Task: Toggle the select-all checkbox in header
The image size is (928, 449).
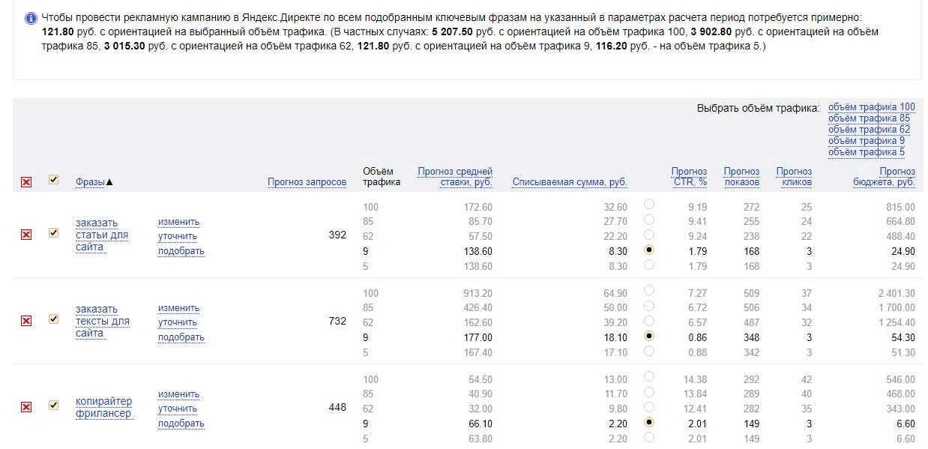Action: (x=53, y=180)
